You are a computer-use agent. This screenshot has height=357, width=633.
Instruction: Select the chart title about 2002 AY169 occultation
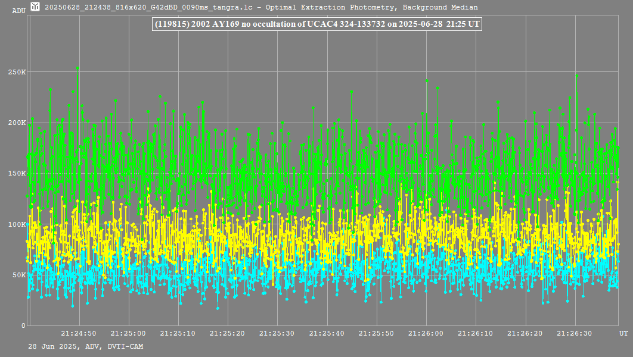[316, 25]
